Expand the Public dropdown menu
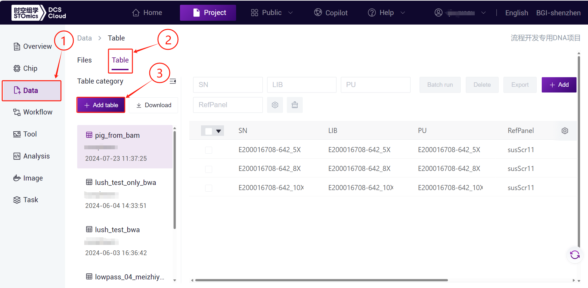The image size is (588, 288). pyautogui.click(x=272, y=13)
